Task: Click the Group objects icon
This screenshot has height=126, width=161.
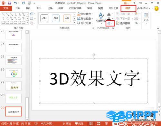Action: point(136,18)
